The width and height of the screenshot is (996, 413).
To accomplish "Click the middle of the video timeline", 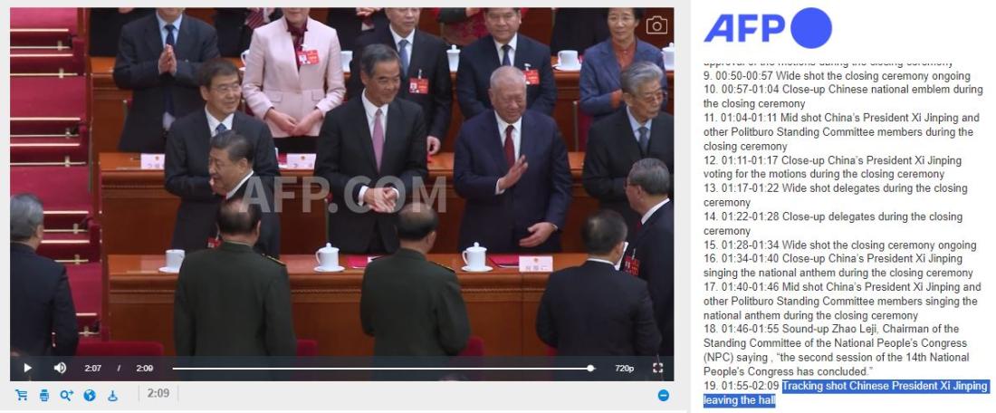I will (381, 368).
